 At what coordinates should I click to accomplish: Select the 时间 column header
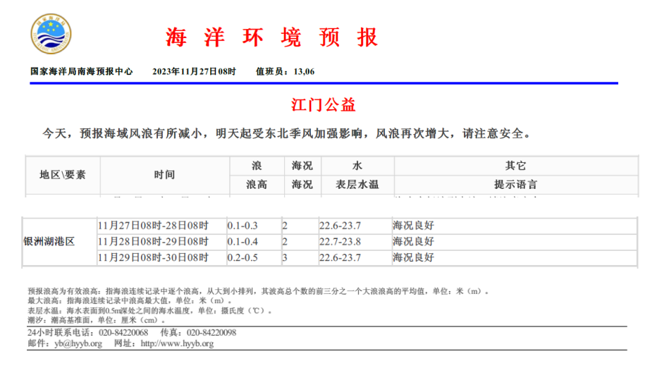[x=164, y=175]
